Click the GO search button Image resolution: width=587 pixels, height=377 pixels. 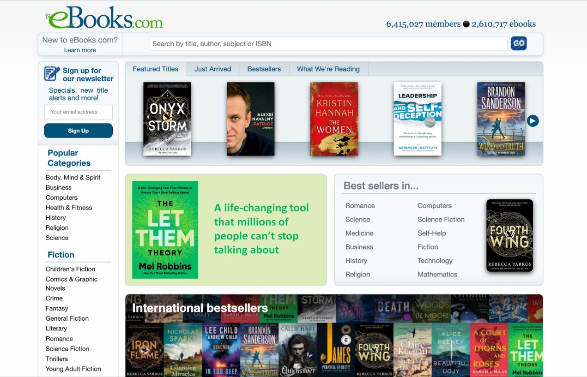coord(519,43)
